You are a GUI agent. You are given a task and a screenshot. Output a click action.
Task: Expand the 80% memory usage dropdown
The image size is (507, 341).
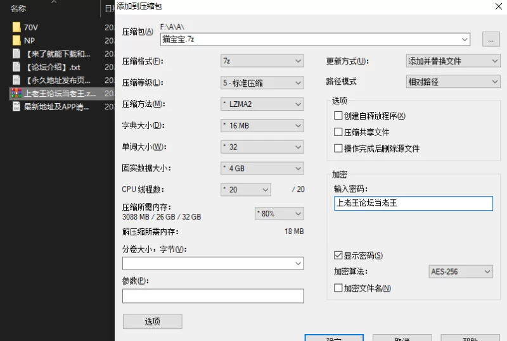[x=279, y=213]
